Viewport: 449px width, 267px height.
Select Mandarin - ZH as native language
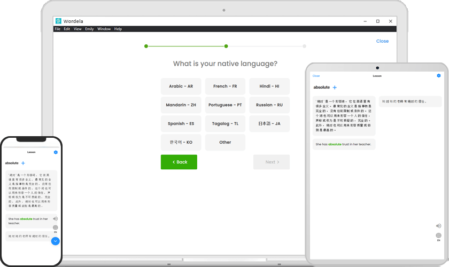click(x=181, y=105)
